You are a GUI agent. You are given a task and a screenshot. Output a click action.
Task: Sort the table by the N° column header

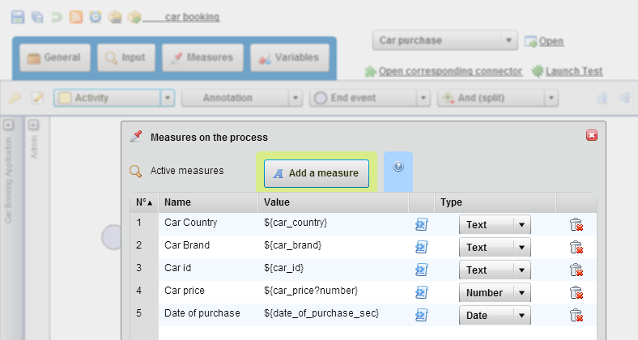coord(144,202)
